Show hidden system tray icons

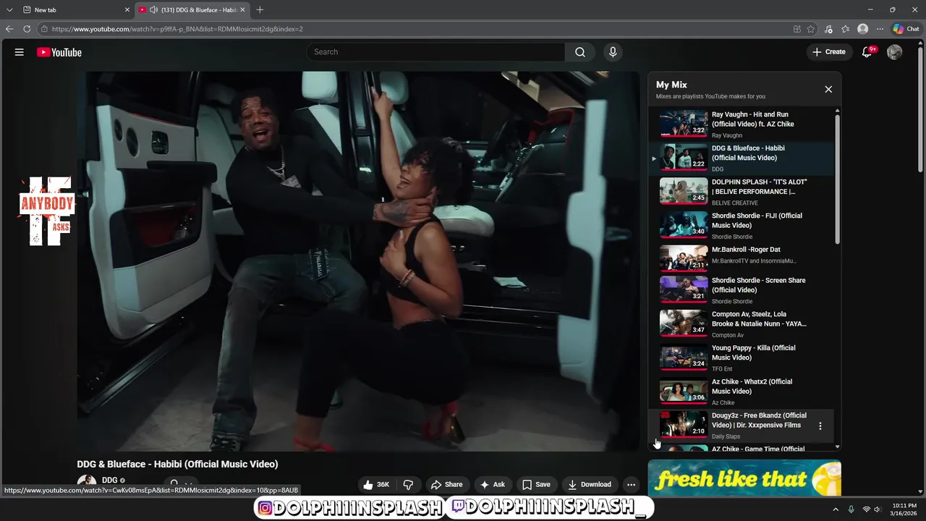click(x=836, y=509)
